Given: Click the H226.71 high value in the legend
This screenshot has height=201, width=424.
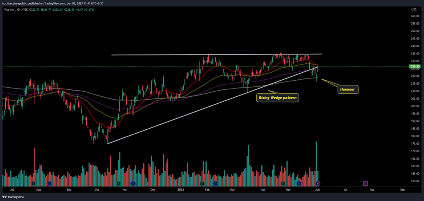Looking at the screenshot, I should pyautogui.click(x=46, y=10).
